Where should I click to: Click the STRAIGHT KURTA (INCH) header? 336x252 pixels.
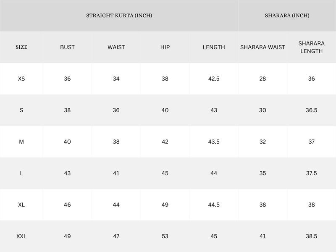[x=119, y=16]
